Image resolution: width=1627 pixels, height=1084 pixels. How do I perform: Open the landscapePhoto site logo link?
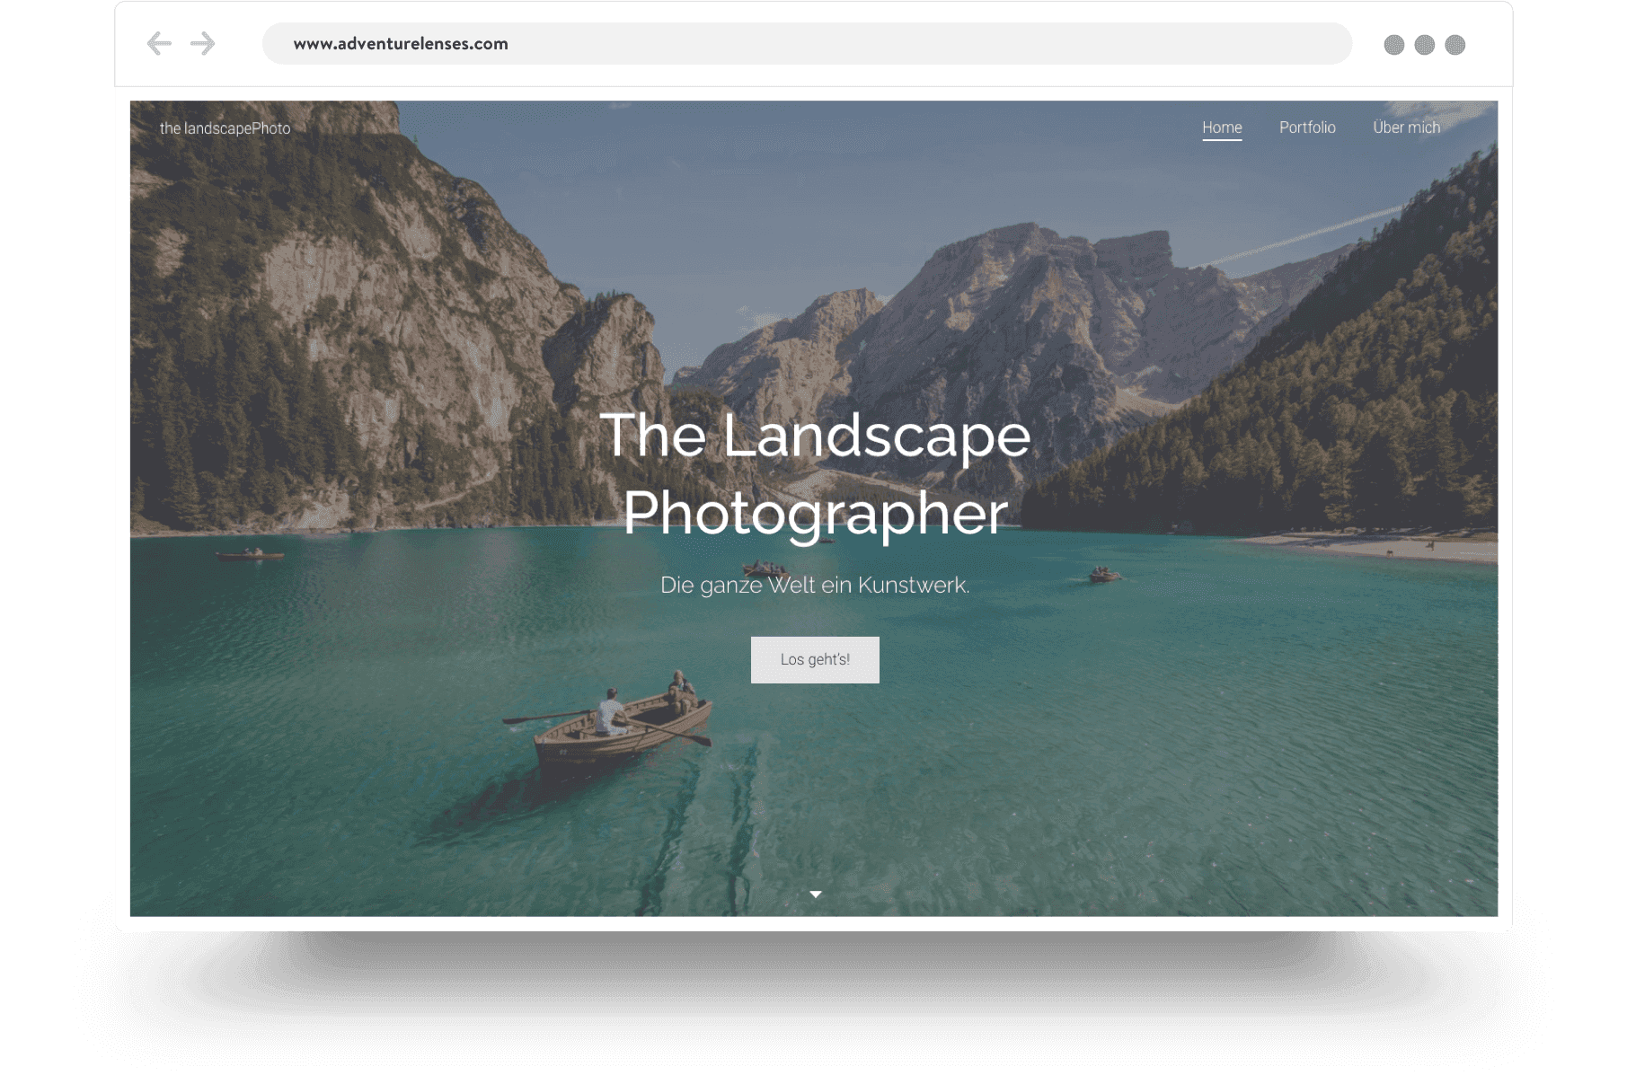(x=225, y=128)
